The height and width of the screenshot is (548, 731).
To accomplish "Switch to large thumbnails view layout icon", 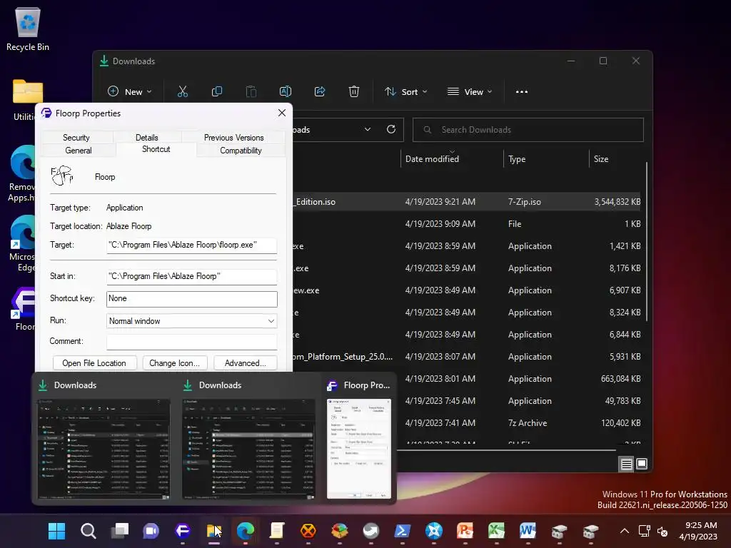I will coord(642,464).
